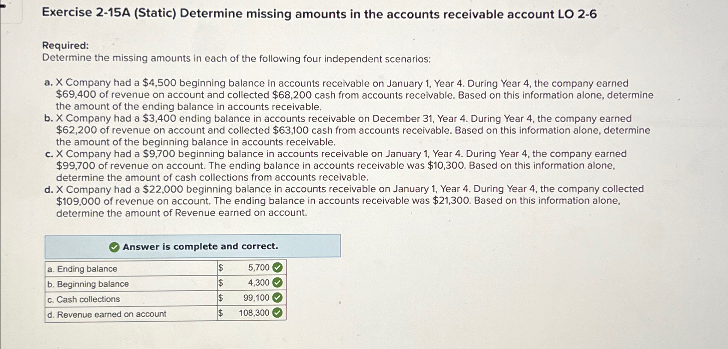Click the green checkmark next to 108,300
The width and height of the screenshot is (728, 349).
click(x=278, y=313)
